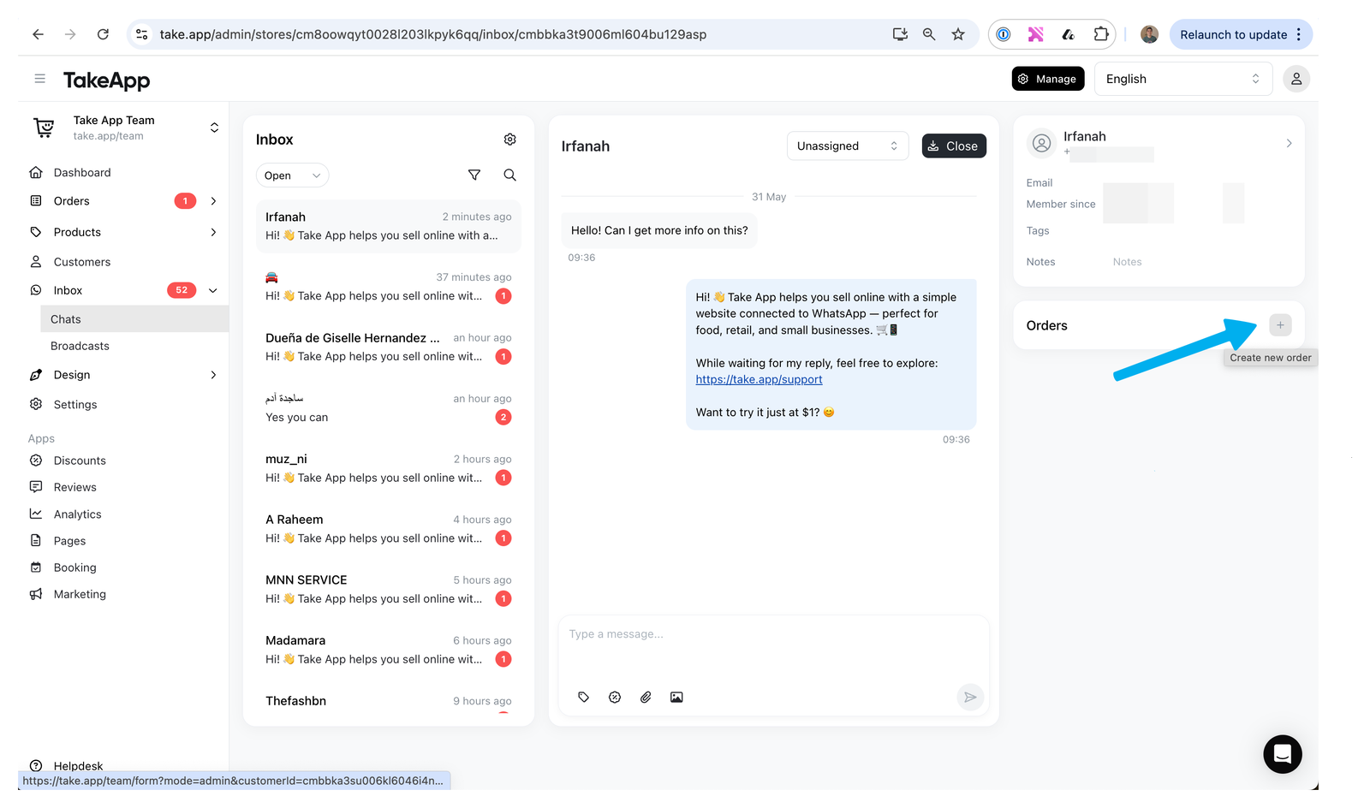This screenshot has width=1370, height=808.
Task: Open the Booking app
Action: pyautogui.click(x=75, y=567)
